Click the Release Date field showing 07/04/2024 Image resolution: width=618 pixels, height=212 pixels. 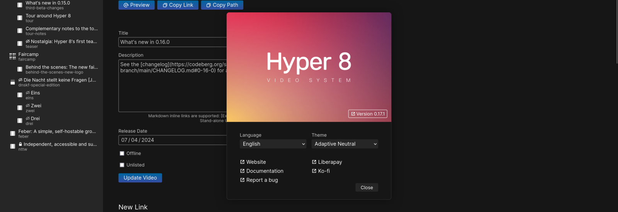(173, 140)
